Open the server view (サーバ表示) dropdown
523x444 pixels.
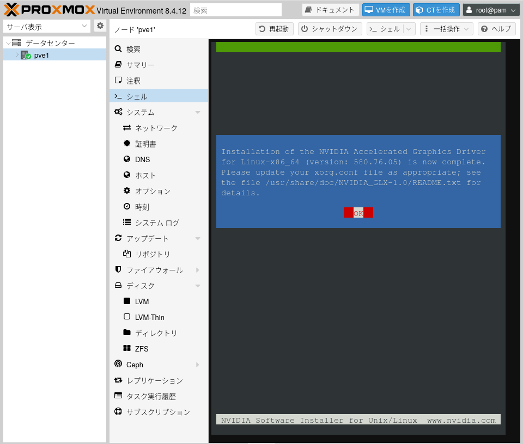[x=47, y=26]
